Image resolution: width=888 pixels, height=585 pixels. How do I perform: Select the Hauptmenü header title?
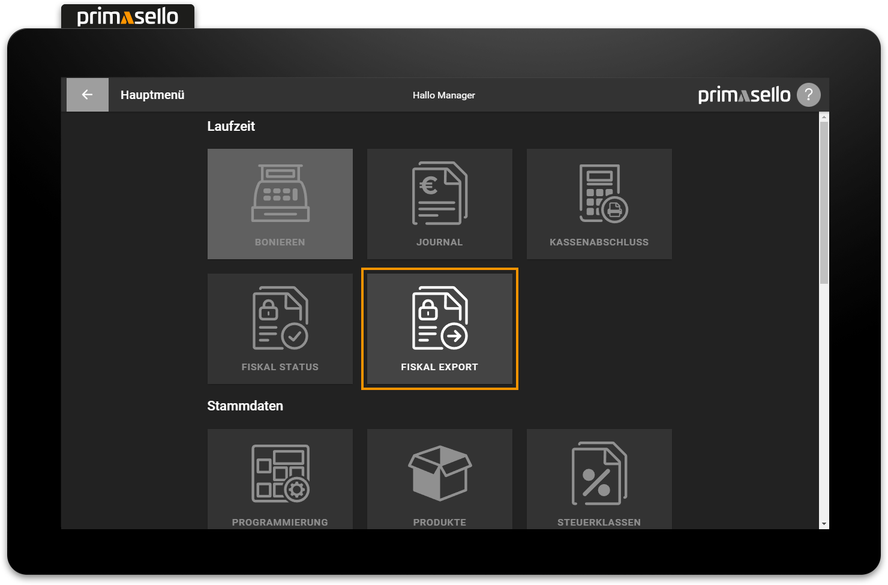click(153, 94)
